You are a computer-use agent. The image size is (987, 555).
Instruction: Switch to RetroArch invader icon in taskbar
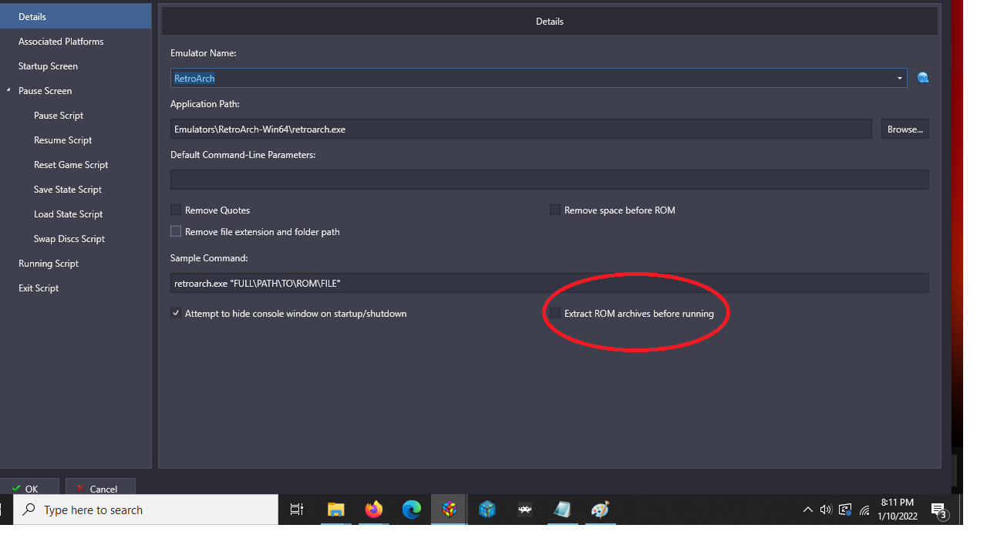coord(525,510)
